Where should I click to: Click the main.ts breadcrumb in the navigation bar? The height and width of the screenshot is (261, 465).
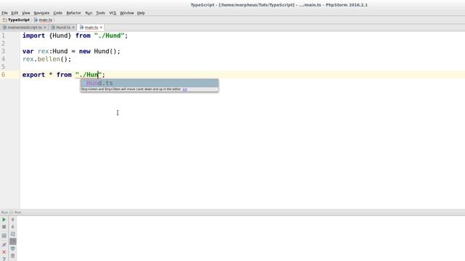pos(43,20)
